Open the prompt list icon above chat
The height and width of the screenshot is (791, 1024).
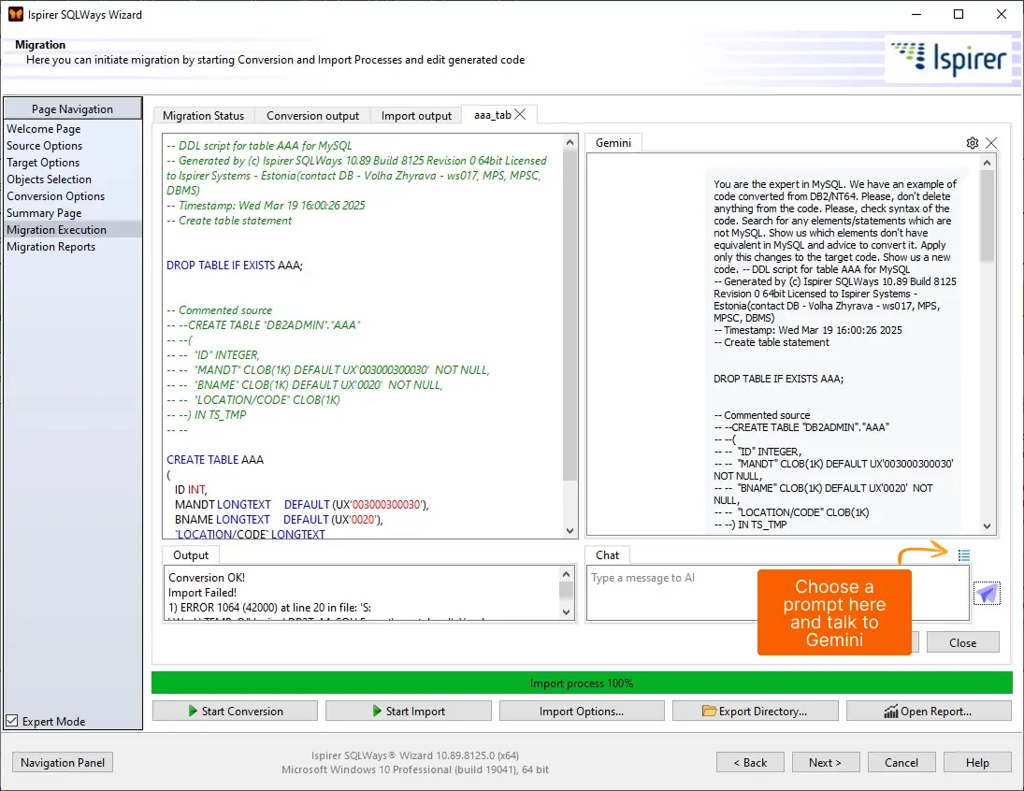[964, 555]
